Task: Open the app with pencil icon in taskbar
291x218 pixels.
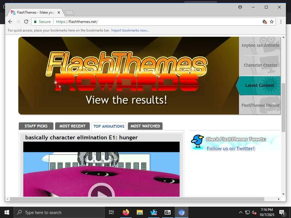Action: [154, 212]
